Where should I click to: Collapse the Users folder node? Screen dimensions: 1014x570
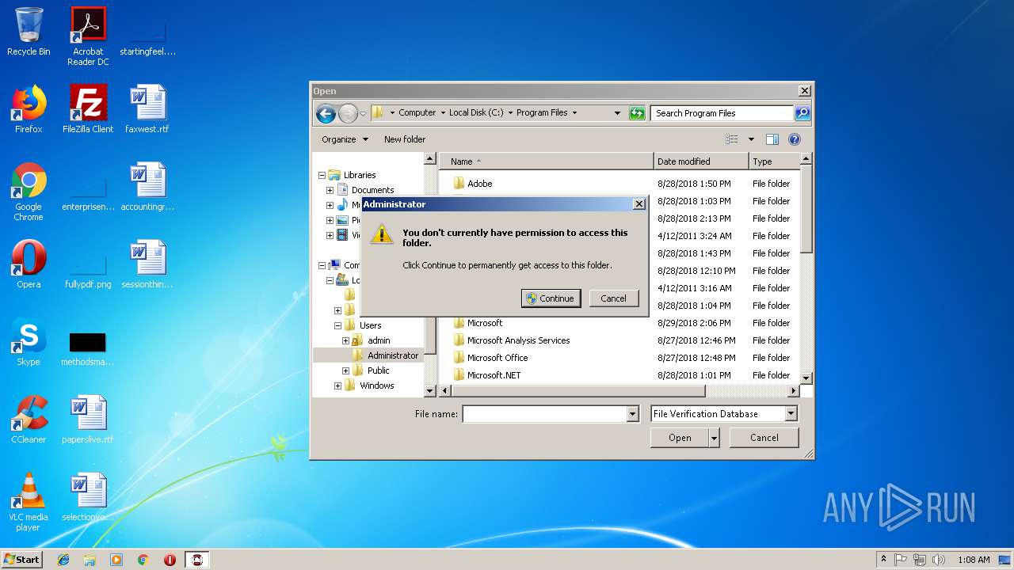(338, 325)
